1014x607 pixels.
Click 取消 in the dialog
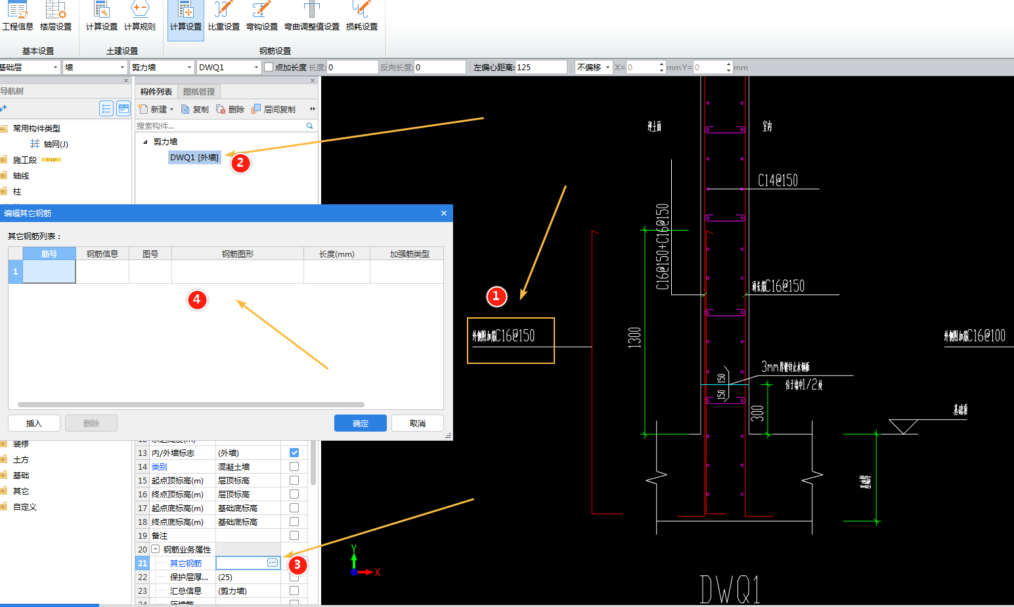[418, 423]
